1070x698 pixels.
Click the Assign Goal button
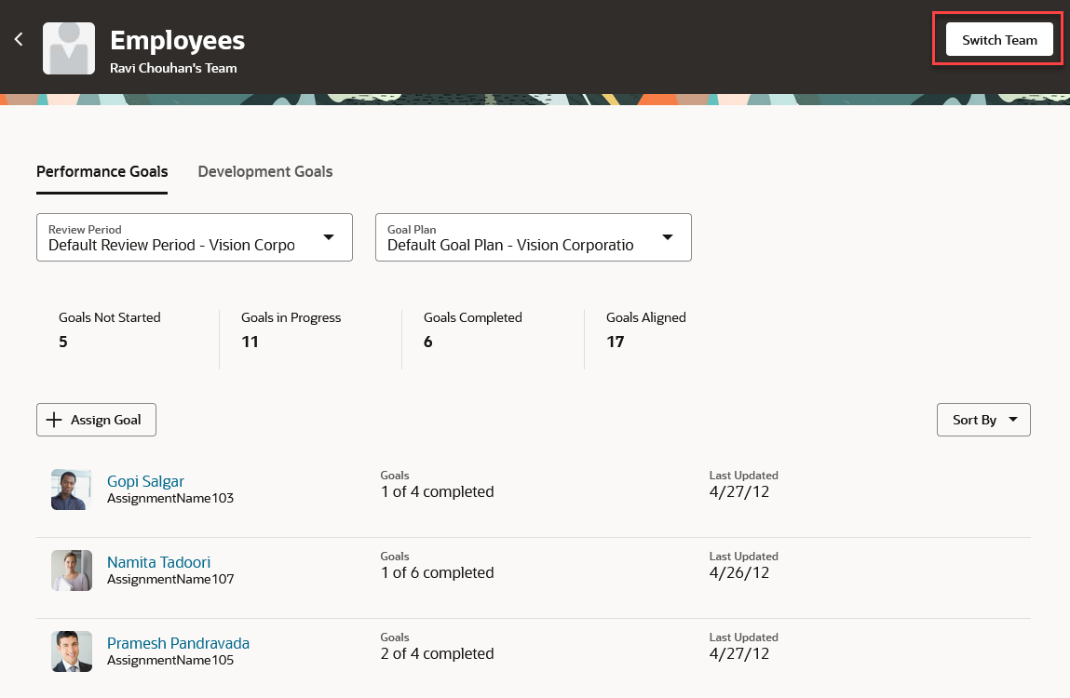coord(96,420)
